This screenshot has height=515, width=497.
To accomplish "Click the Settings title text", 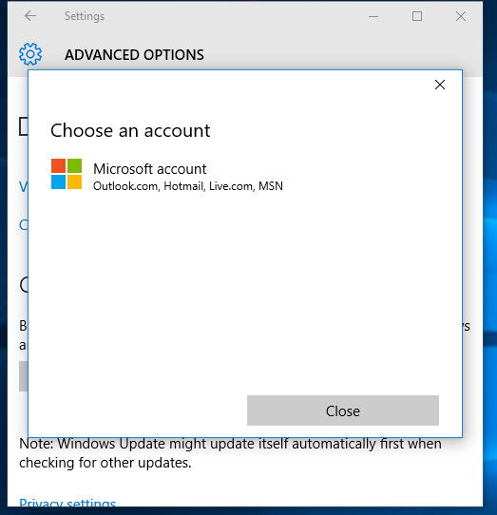I will click(x=85, y=16).
